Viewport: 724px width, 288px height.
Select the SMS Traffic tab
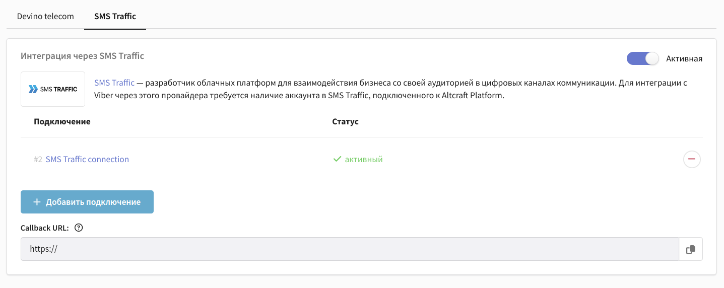115,16
